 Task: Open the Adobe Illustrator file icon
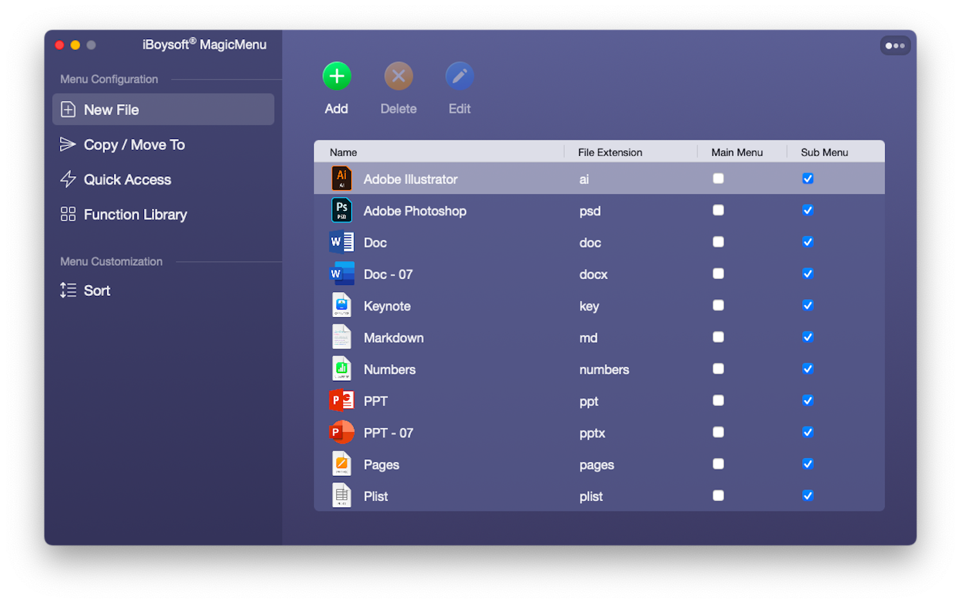click(342, 178)
